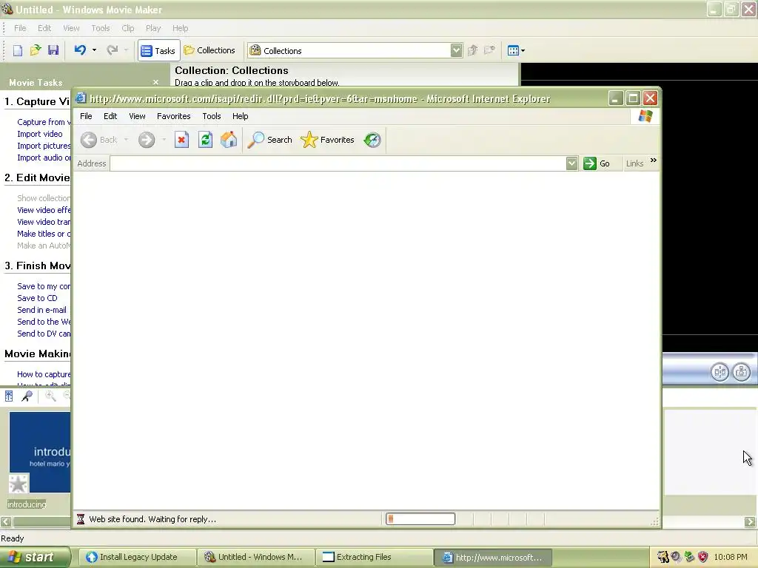758x568 pixels.
Task: Open the IE Favorites menu
Action: (173, 116)
